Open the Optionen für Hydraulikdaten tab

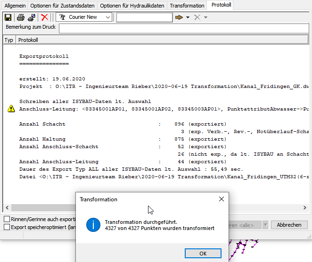pyautogui.click(x=132, y=6)
